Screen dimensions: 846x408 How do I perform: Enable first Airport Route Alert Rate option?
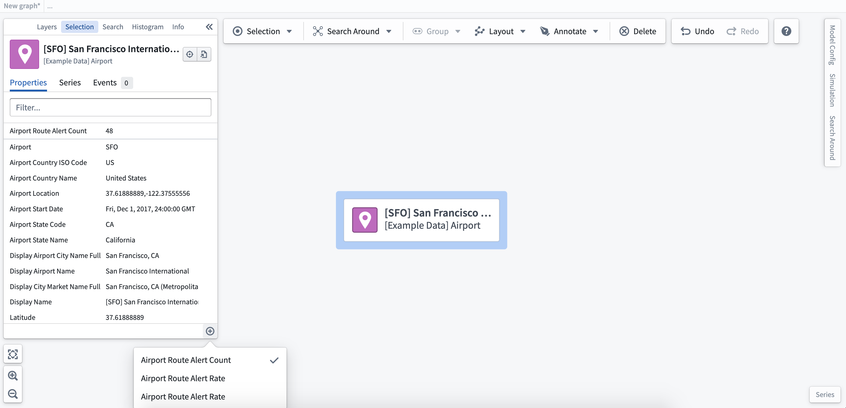(x=210, y=378)
